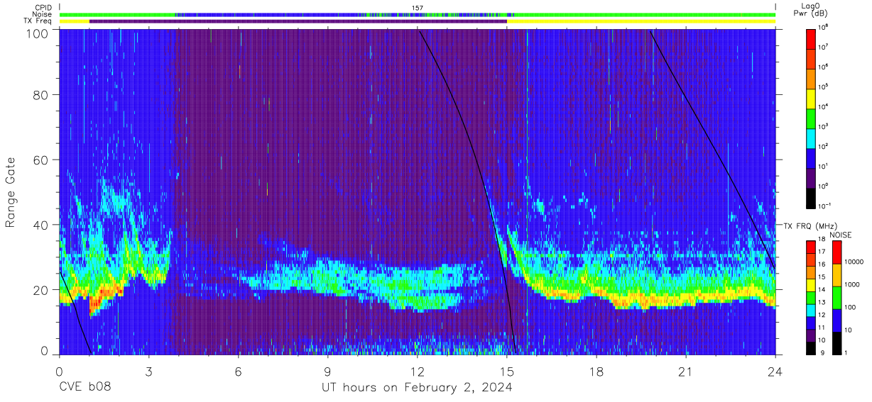This screenshot has height=402, width=872.
Task: Click Range Gate tick label '80'
Action: pyautogui.click(x=41, y=94)
